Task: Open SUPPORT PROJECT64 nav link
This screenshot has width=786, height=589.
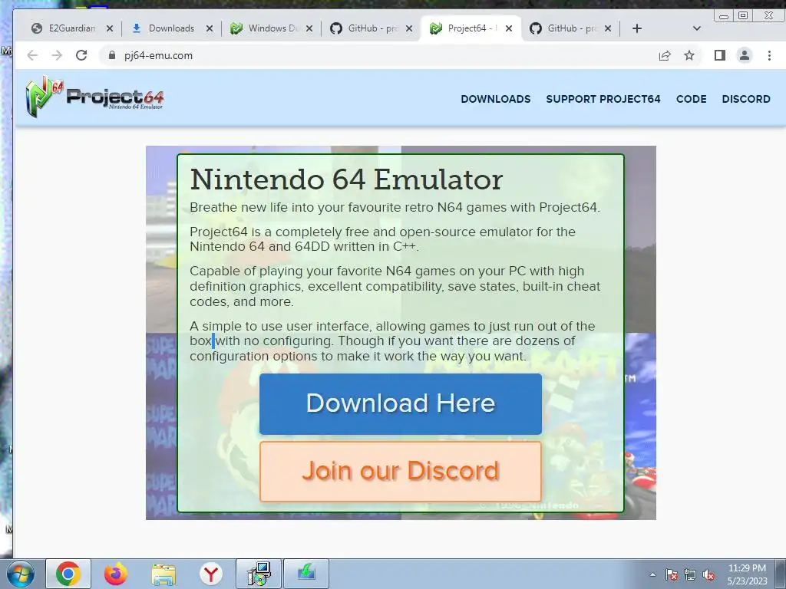Action: coord(603,99)
